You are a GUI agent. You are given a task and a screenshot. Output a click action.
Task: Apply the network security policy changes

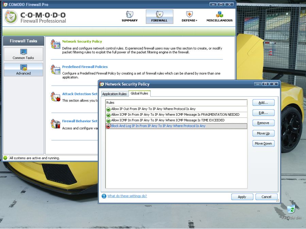tap(242, 197)
